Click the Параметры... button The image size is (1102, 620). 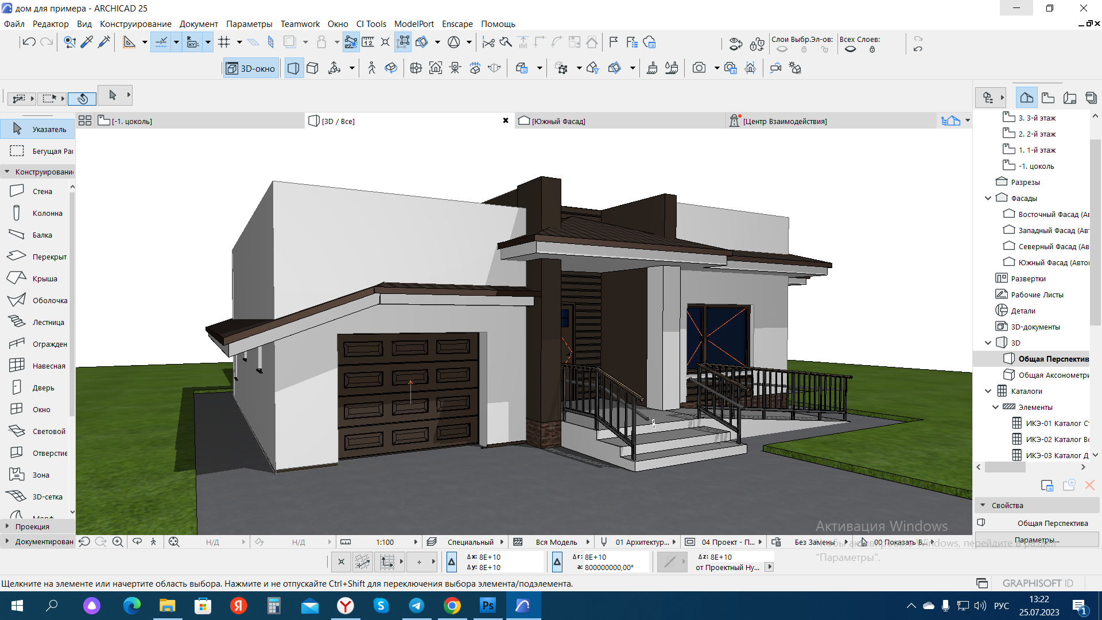pos(1037,540)
